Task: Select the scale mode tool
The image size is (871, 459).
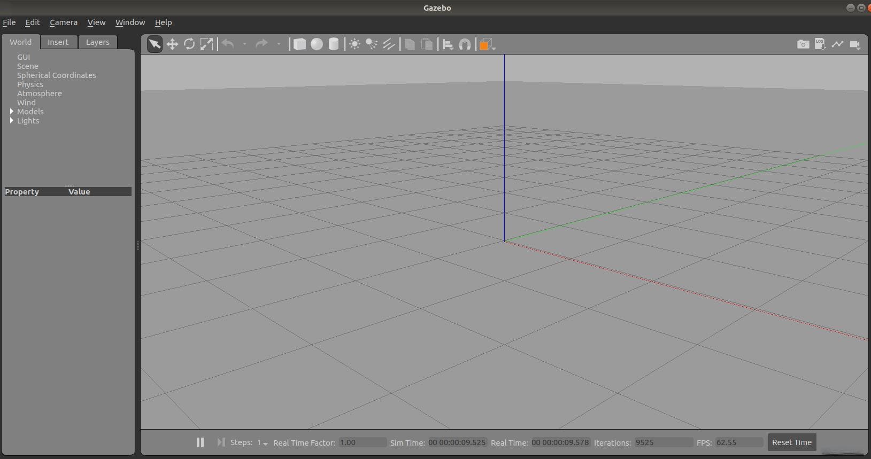Action: click(x=206, y=44)
